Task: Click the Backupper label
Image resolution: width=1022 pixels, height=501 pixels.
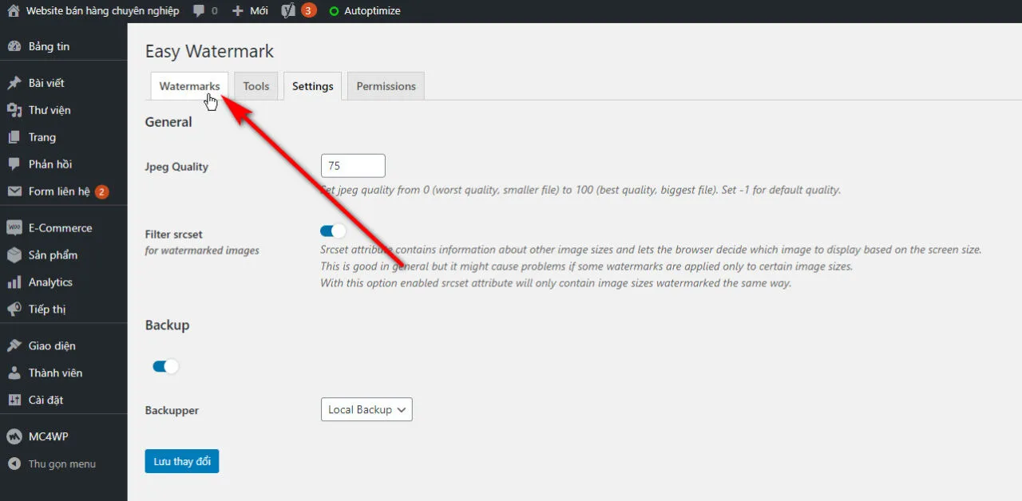Action: tap(172, 410)
